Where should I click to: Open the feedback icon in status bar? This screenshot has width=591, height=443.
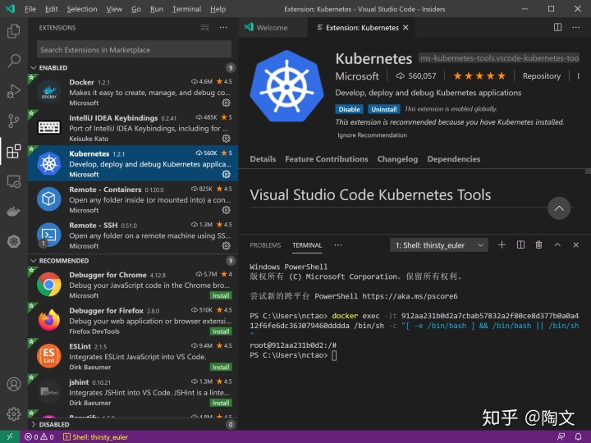561,437
